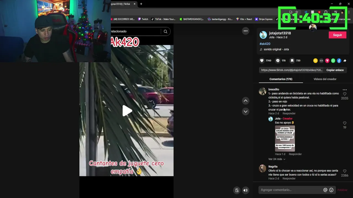Click Responder under Negrita's comment
Screen dimensions: 353x198
(289, 179)
